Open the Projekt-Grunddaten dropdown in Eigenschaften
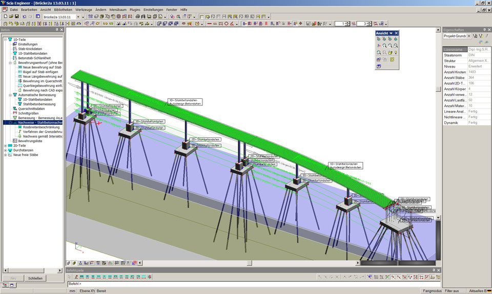This screenshot has height=294, width=492. (x=468, y=36)
